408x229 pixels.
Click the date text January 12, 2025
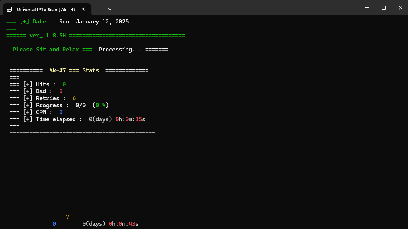click(102, 22)
